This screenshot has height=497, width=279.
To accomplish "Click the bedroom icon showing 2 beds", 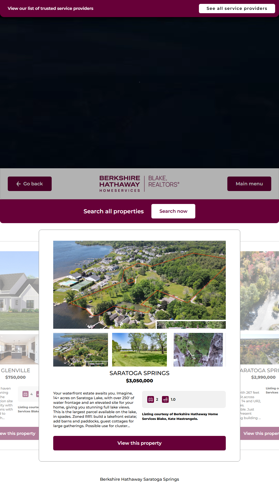I will pos(151,399).
